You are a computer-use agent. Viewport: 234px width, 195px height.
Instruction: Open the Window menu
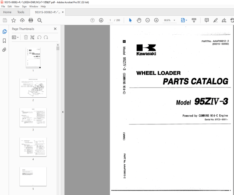34,6
